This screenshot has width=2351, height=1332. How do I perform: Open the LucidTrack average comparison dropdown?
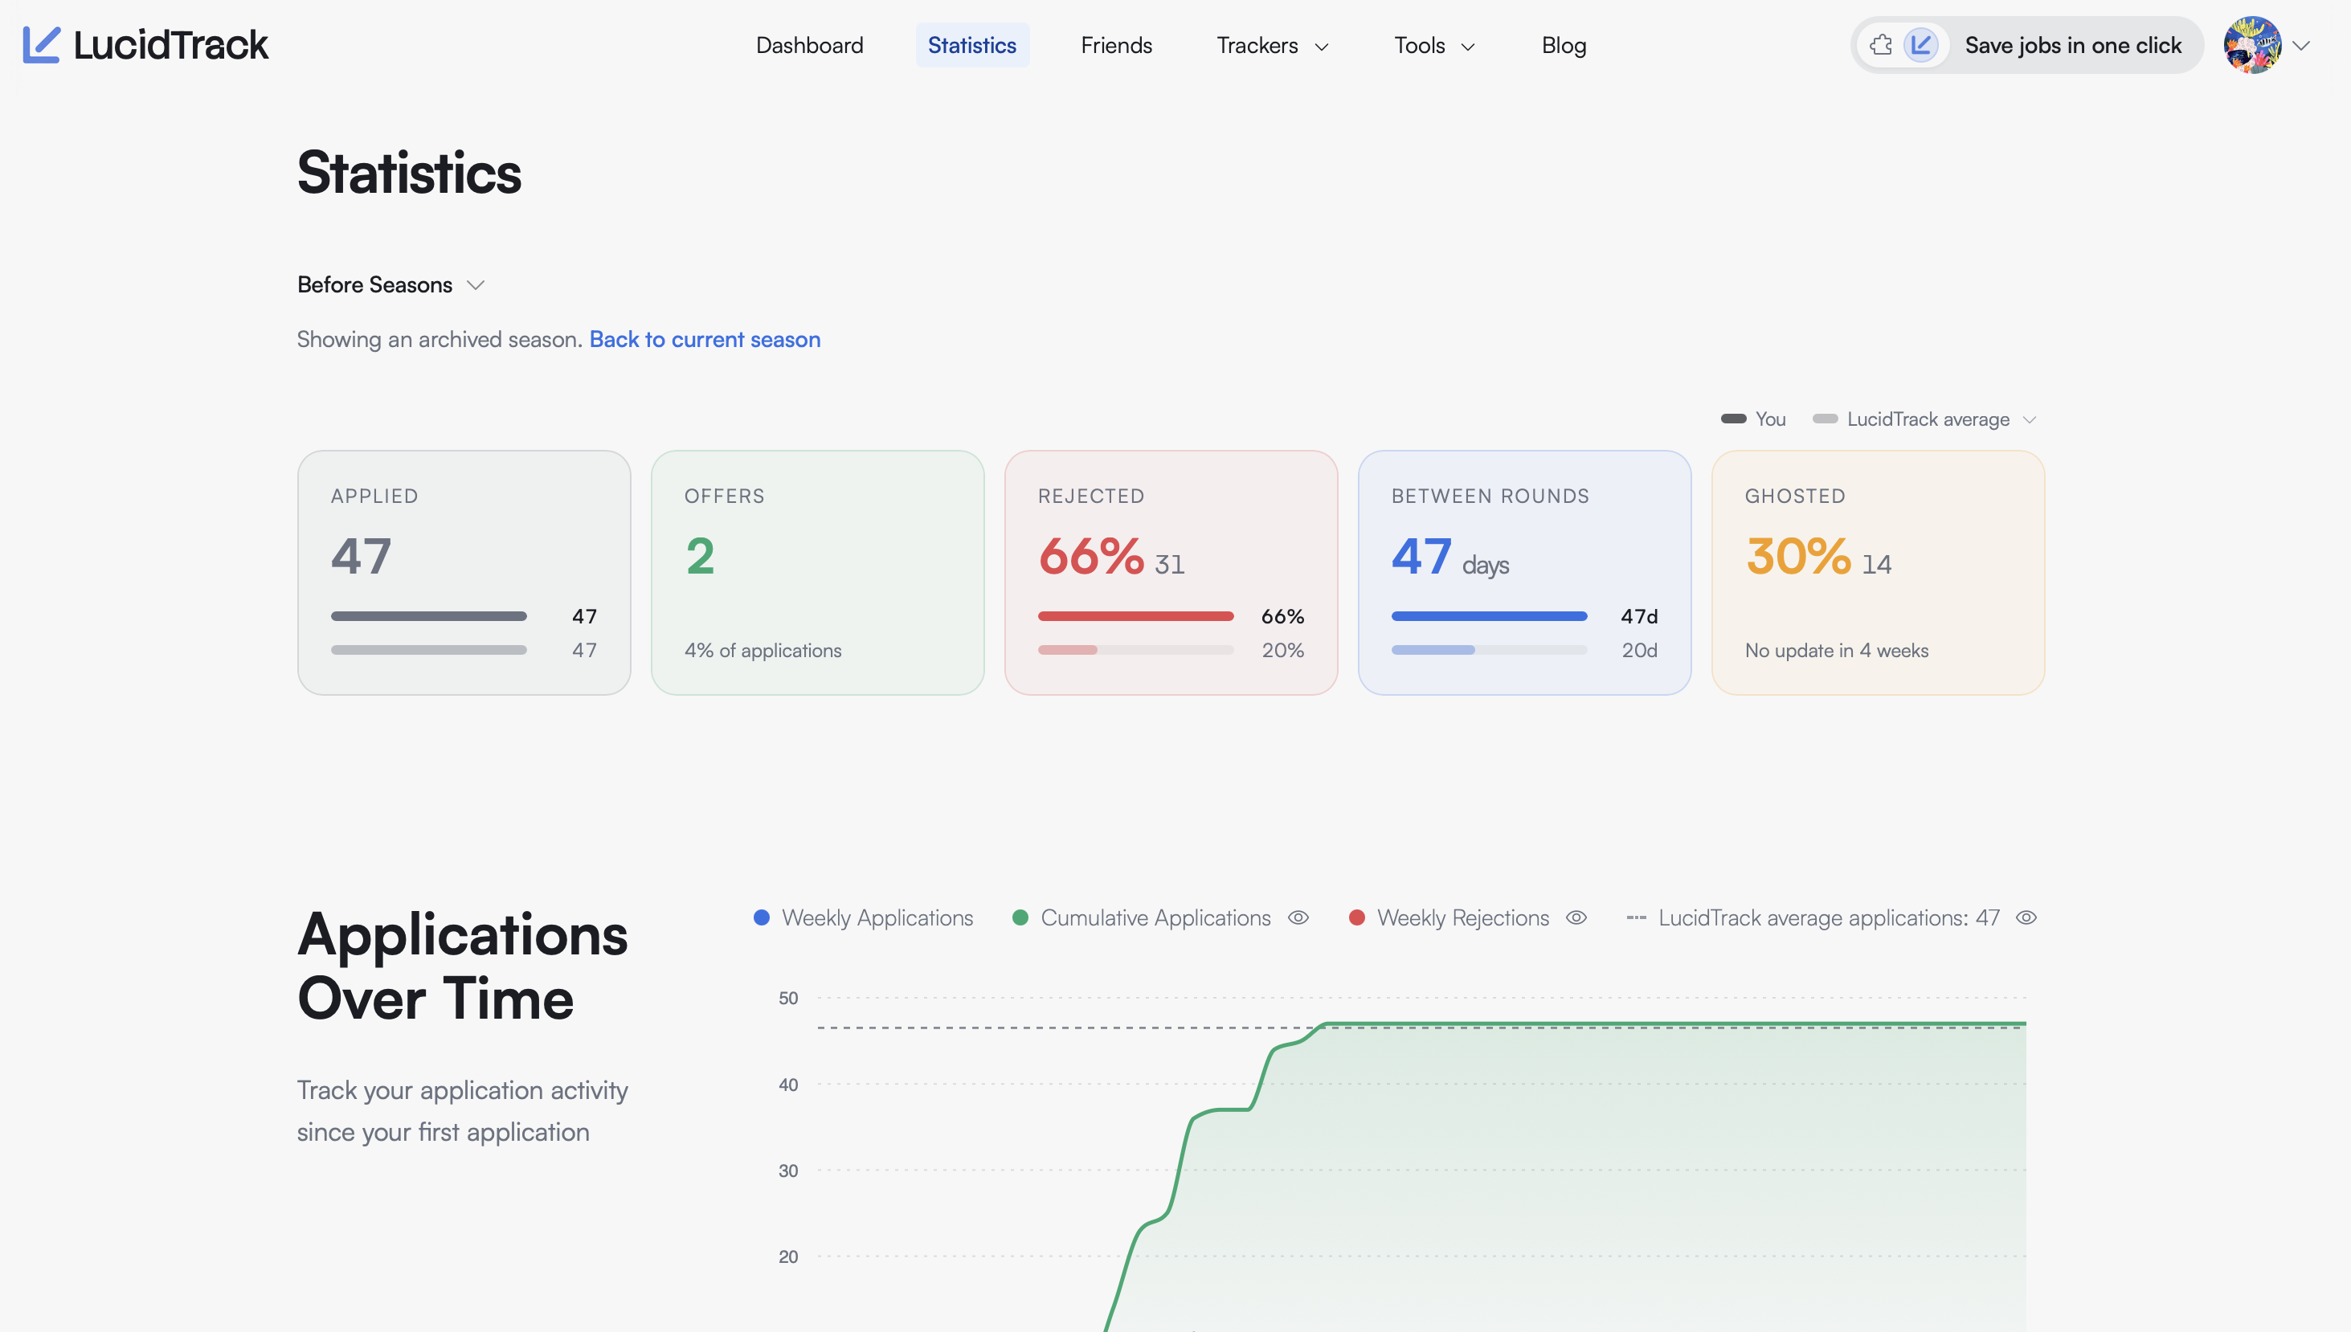coord(1940,419)
